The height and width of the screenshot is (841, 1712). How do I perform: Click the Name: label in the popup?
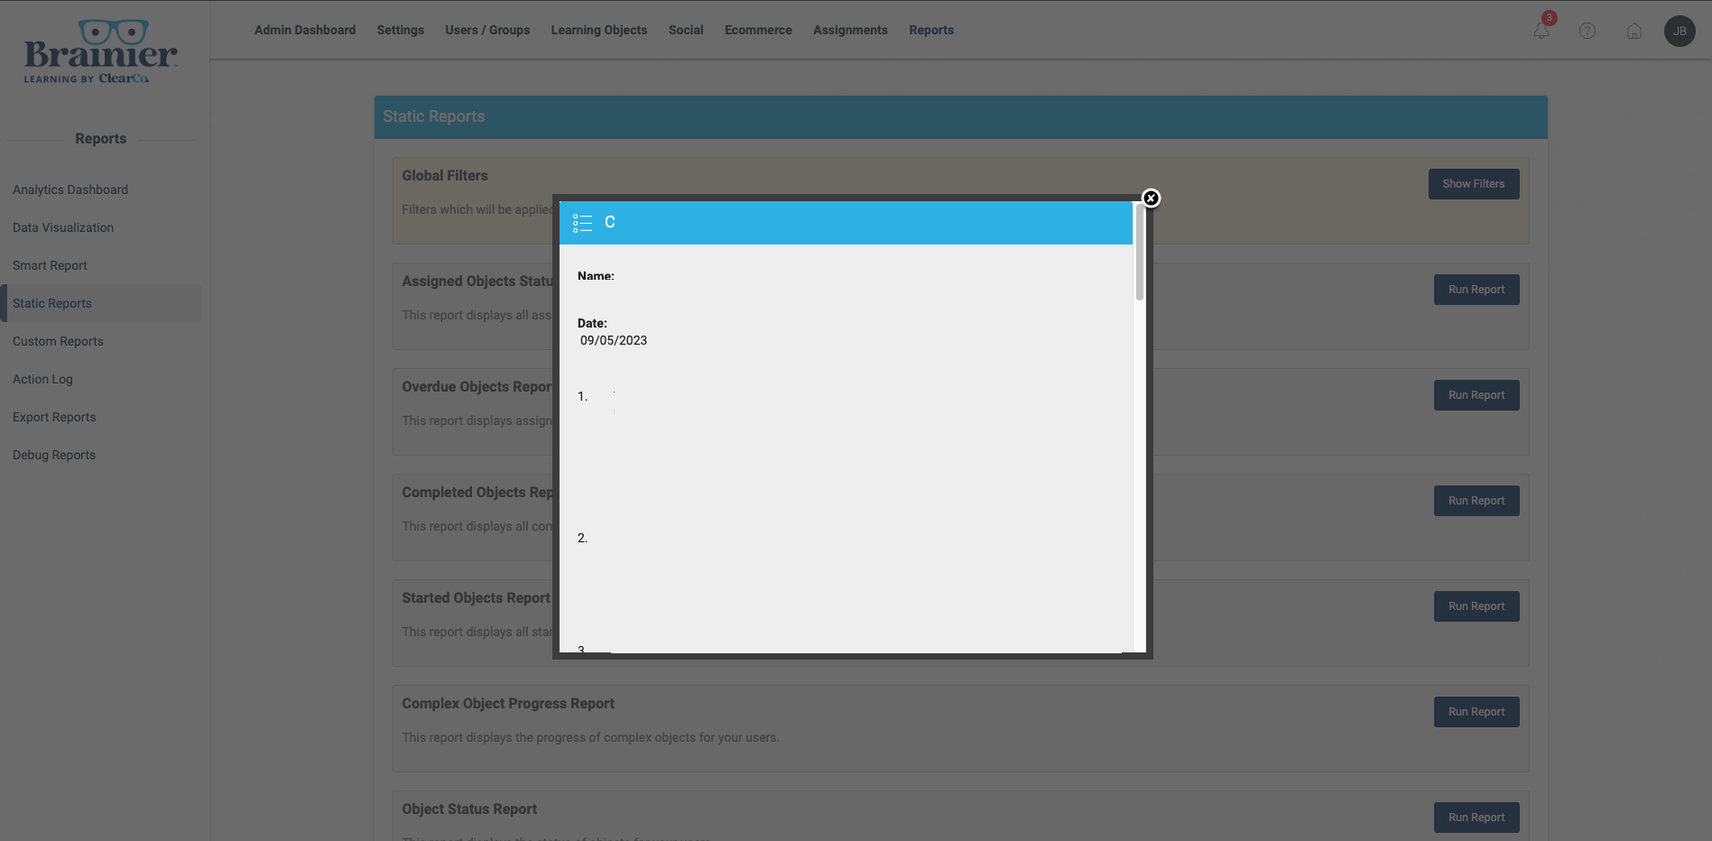coord(596,276)
